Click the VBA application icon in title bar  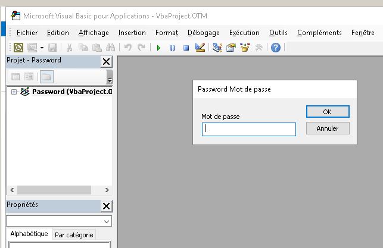coord(15,15)
